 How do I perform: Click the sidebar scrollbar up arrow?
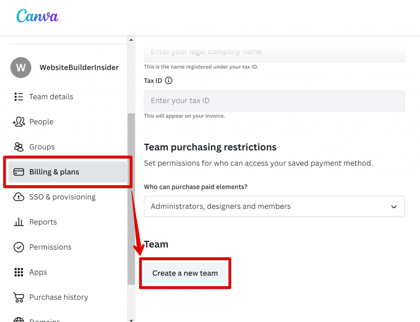tap(131, 40)
